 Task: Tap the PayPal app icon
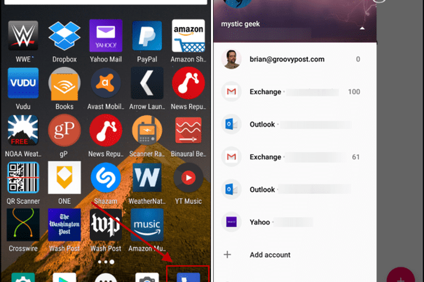click(147, 36)
